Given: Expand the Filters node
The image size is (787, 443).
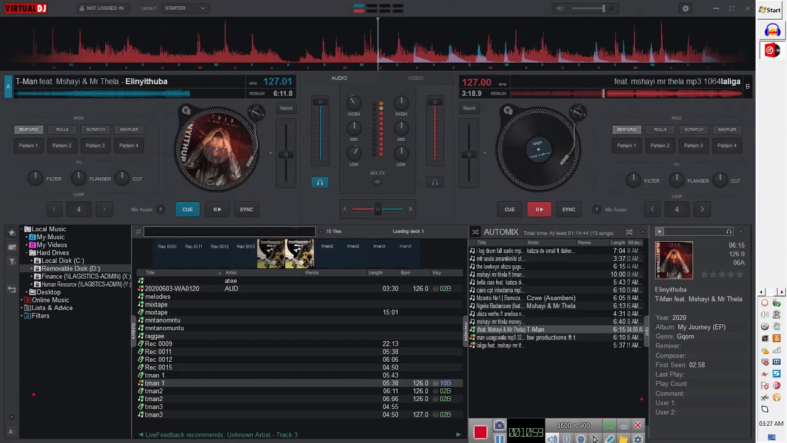Looking at the screenshot, I should click(x=22, y=316).
